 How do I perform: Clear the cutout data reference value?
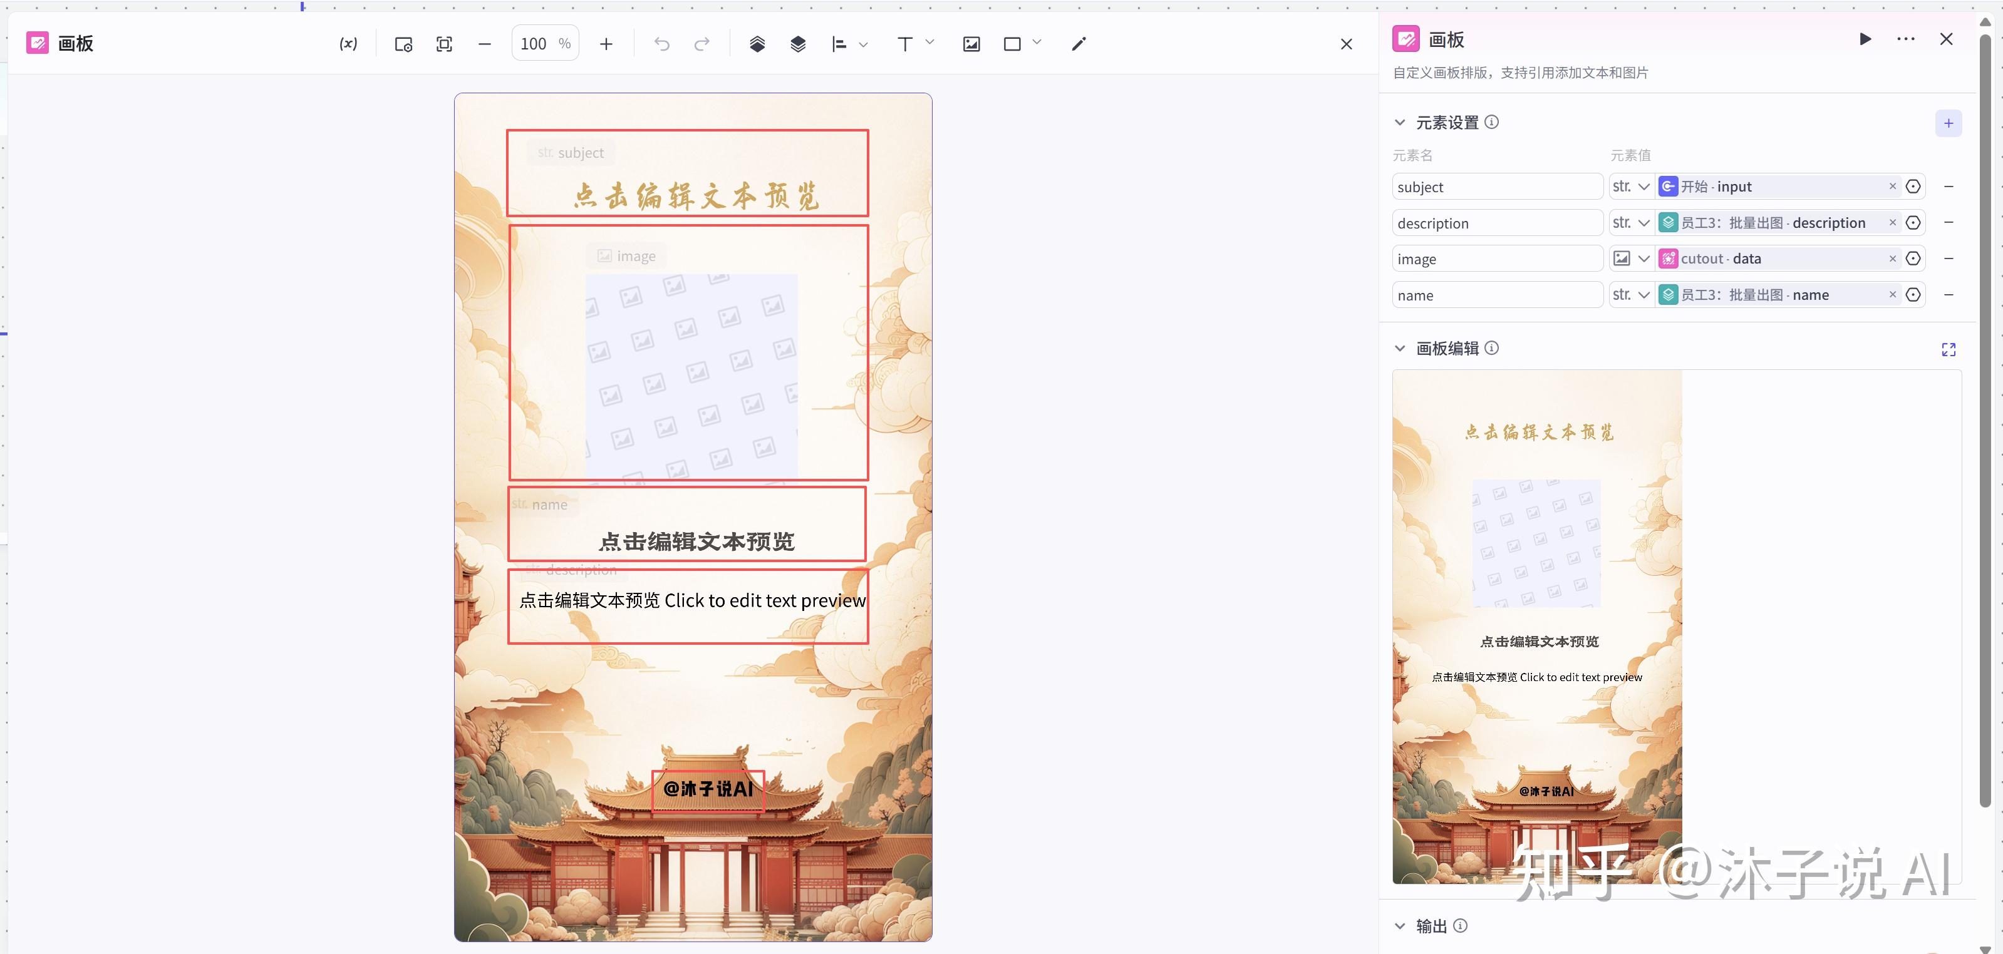1893,259
